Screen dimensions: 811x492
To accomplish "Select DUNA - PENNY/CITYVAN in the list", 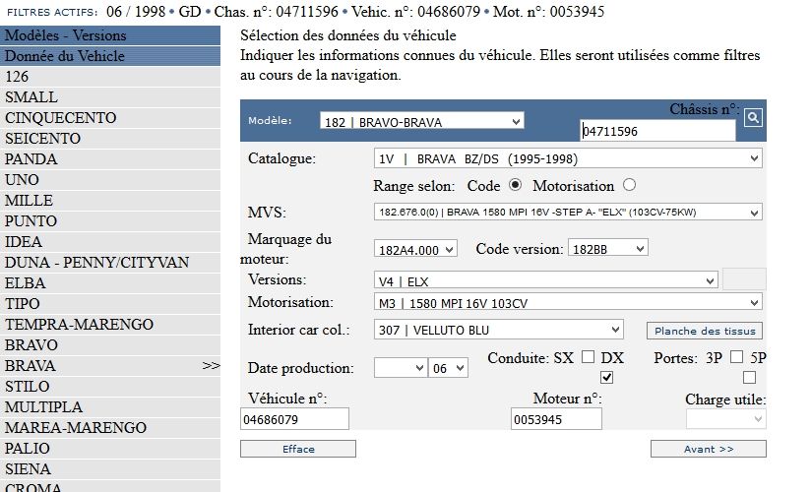I will coord(110,263).
